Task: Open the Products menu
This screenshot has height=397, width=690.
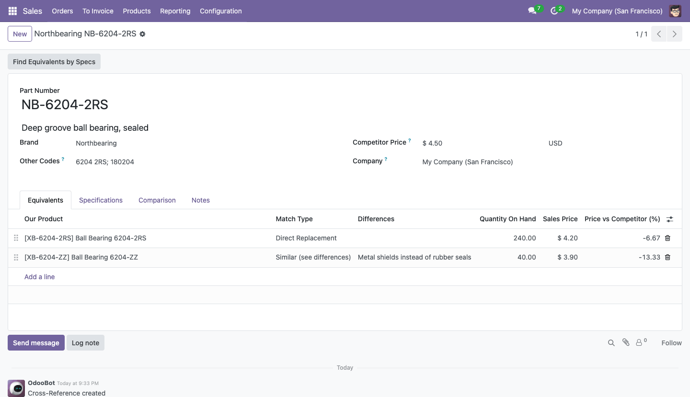Action: [x=137, y=11]
